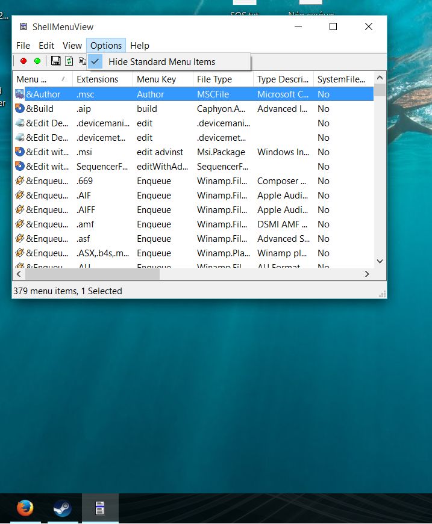The height and width of the screenshot is (524, 432).
Task: Click the 'Caphyon.A...' file type cell
Action: [x=221, y=109]
